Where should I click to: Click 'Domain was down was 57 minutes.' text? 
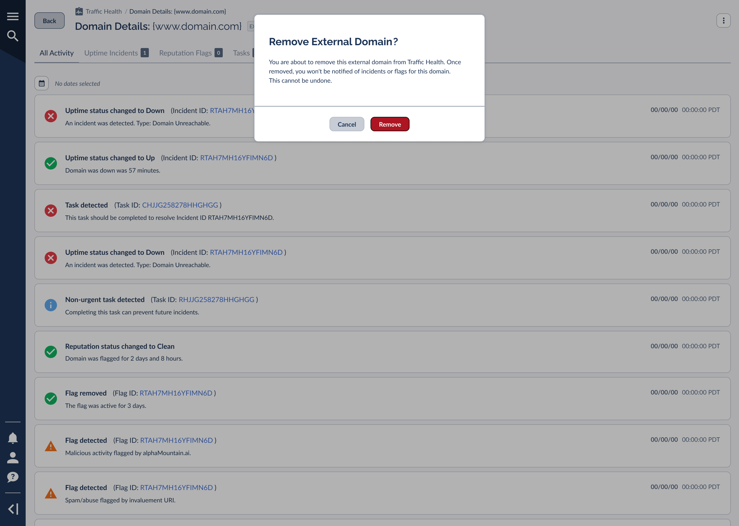pos(113,170)
